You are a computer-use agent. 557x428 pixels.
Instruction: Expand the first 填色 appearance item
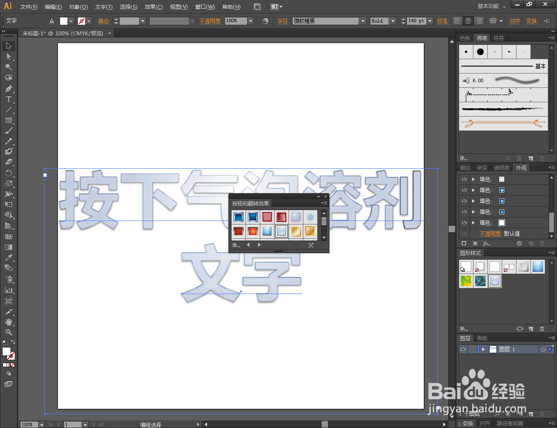pos(473,179)
